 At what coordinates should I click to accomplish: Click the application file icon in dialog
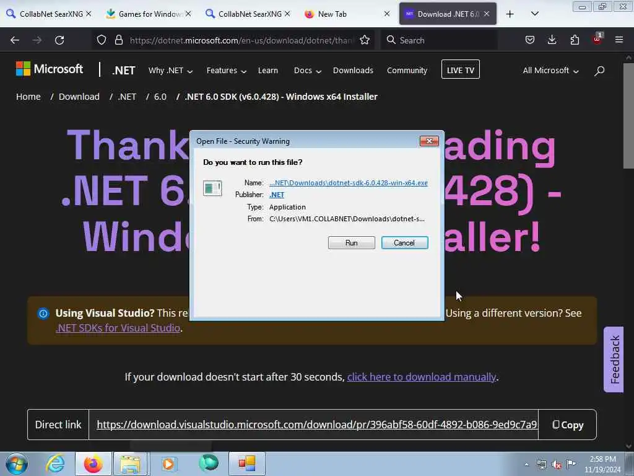(212, 188)
